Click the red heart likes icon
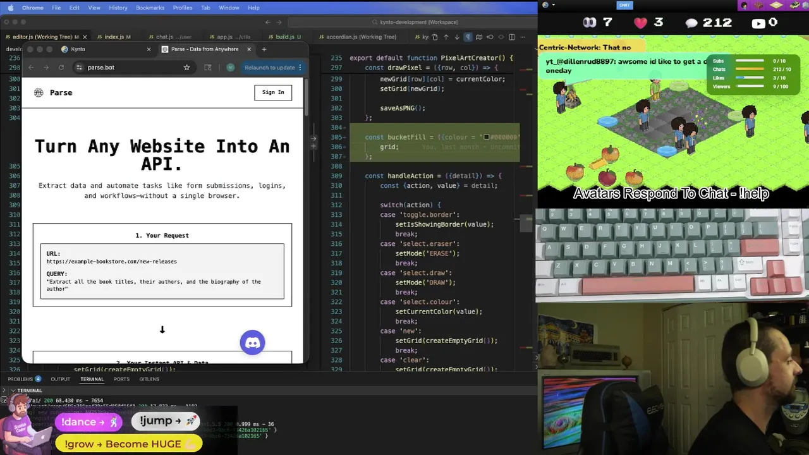The height and width of the screenshot is (455, 809). (x=641, y=23)
